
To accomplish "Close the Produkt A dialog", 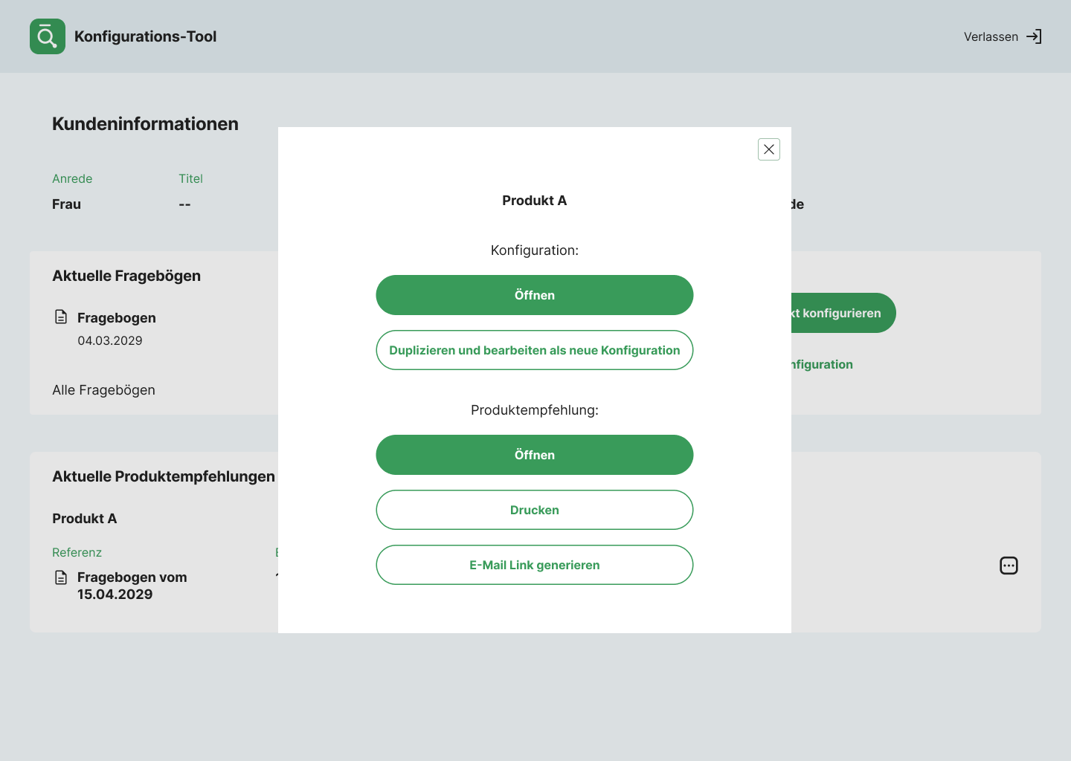I will coord(769,149).
